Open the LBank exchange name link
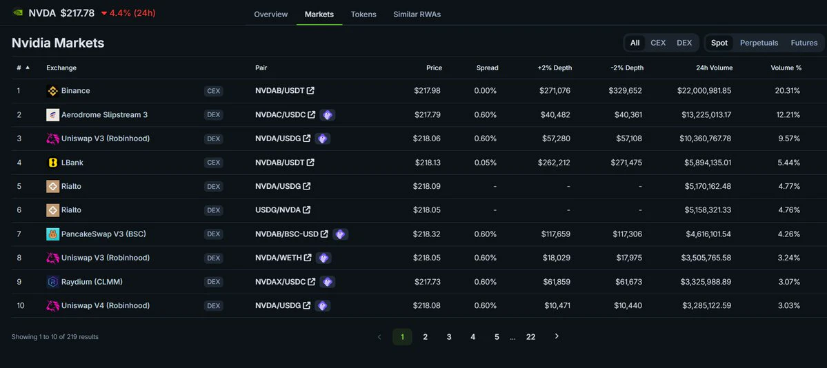 pos(72,163)
